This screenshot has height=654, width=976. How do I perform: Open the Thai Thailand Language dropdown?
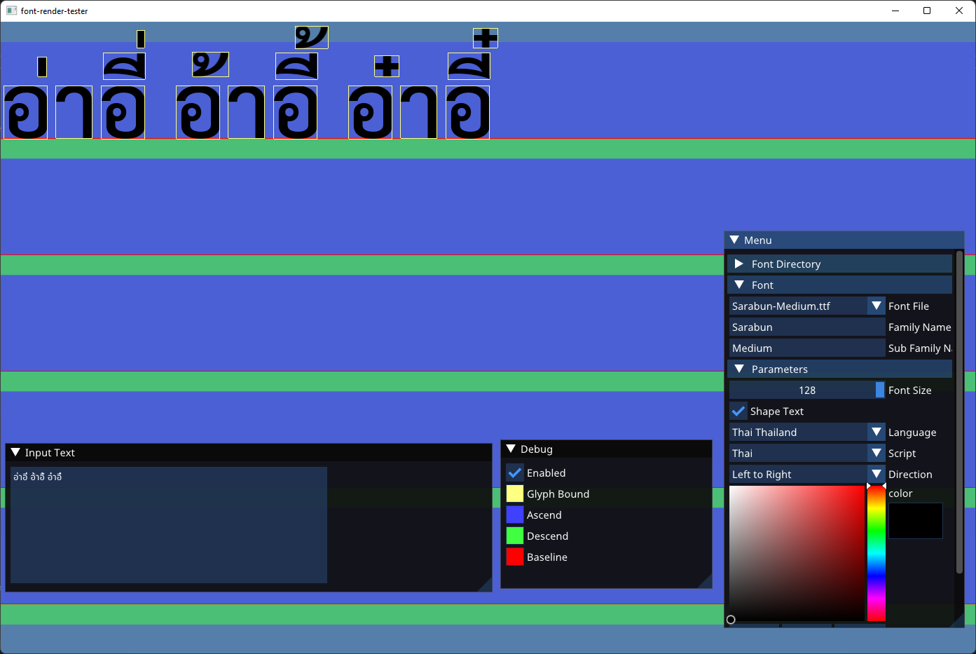[x=875, y=432]
